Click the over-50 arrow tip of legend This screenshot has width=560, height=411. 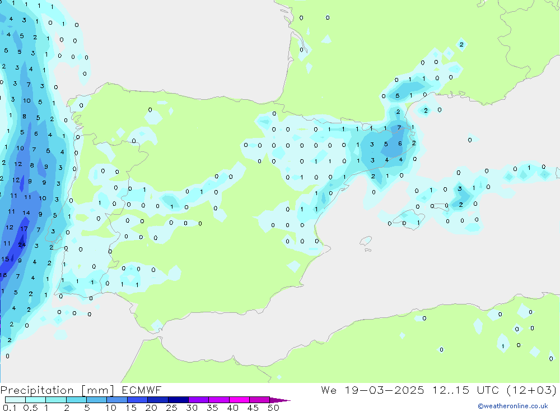(x=279, y=400)
